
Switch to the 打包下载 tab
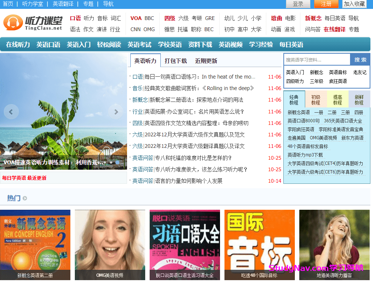tap(176, 61)
